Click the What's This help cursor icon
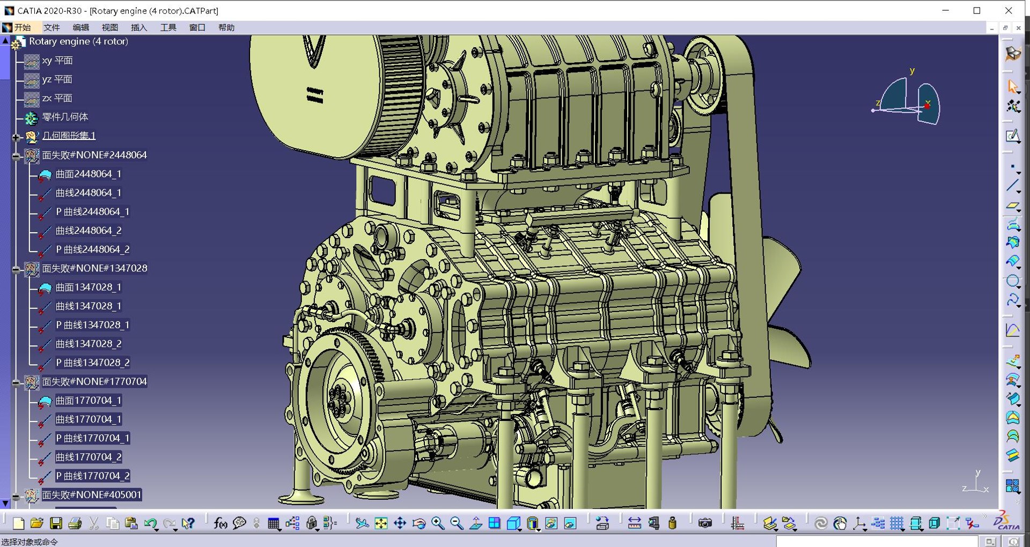 pyautogui.click(x=188, y=523)
